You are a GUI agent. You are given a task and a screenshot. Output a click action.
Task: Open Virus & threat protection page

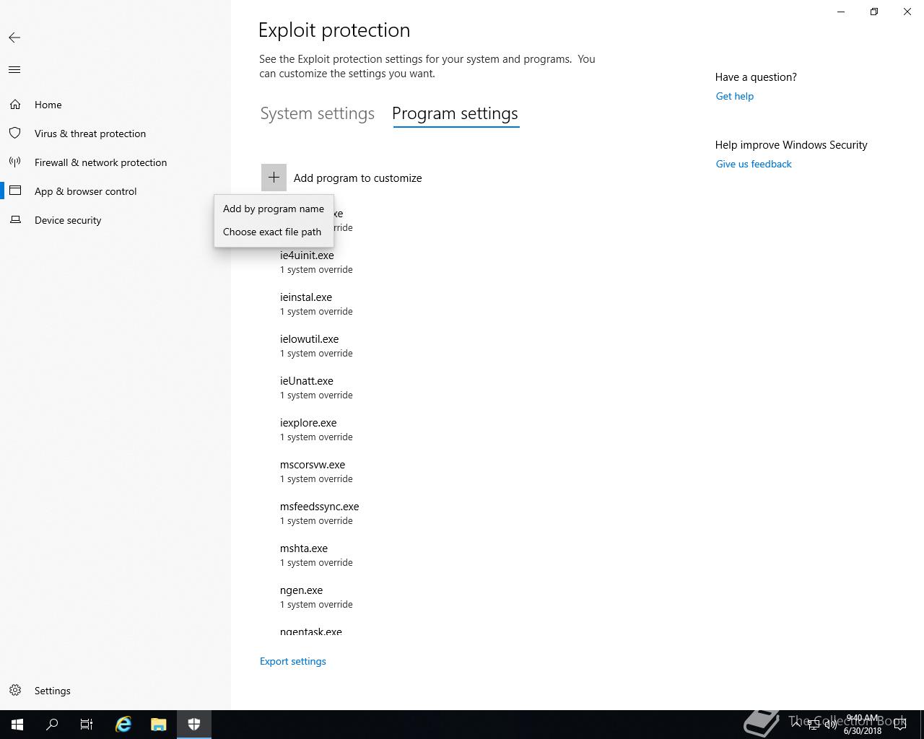pyautogui.click(x=90, y=134)
